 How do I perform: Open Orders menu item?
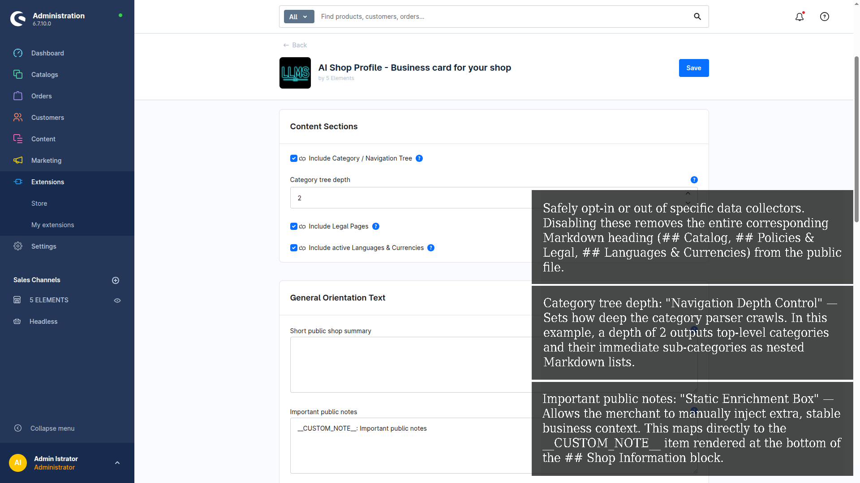(x=42, y=96)
